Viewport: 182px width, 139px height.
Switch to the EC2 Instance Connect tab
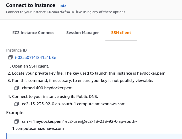point(33,33)
